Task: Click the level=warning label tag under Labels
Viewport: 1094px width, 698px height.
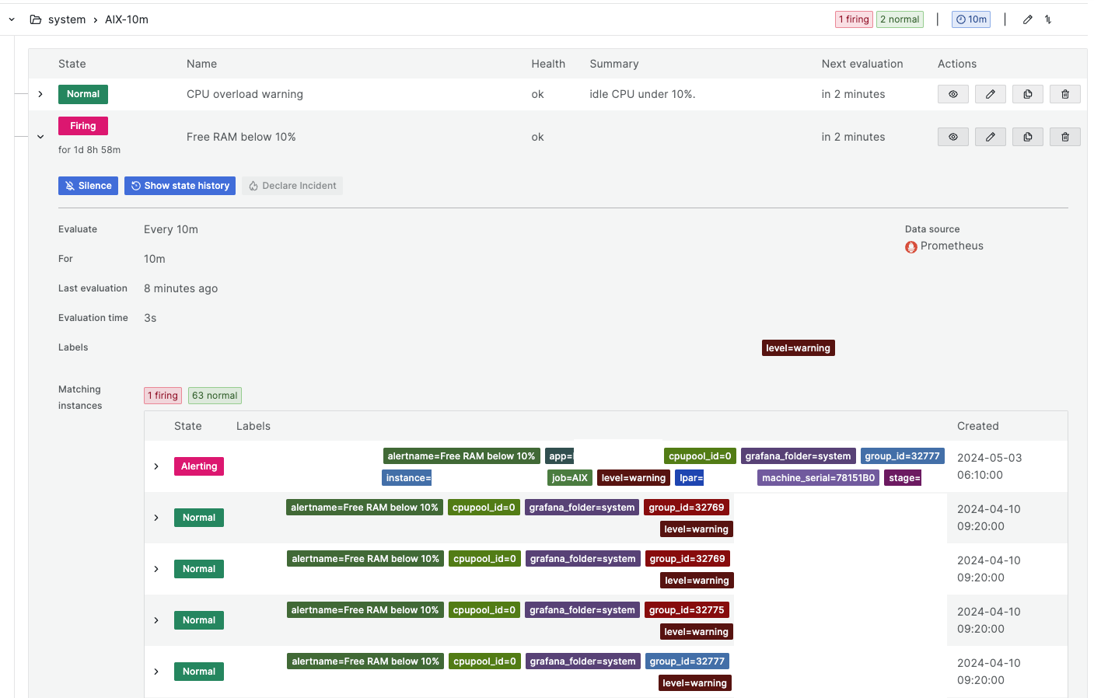Action: (798, 348)
